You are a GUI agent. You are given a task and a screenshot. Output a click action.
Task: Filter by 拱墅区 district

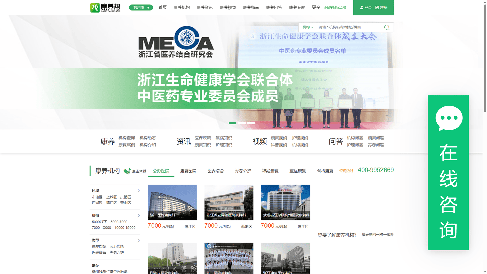[125, 197]
